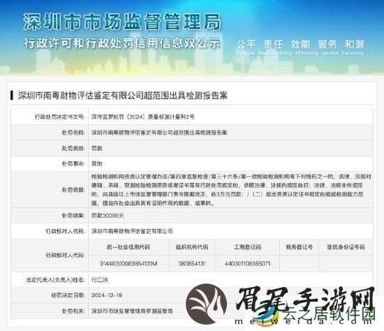384x331 pixels.
Task: Click the 公平 责任 效能 服务 和谐 slogan
Action: pos(300,44)
